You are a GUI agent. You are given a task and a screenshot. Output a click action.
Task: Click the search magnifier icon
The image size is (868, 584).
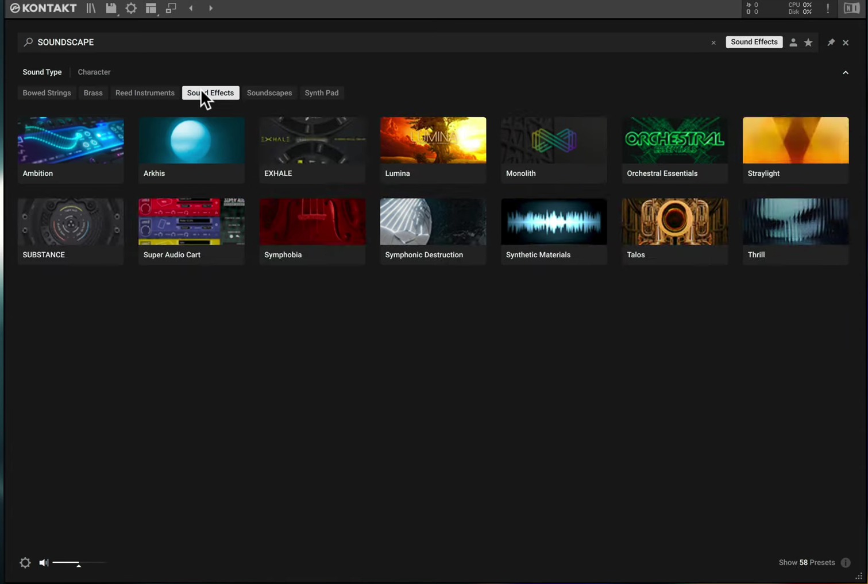click(x=28, y=42)
